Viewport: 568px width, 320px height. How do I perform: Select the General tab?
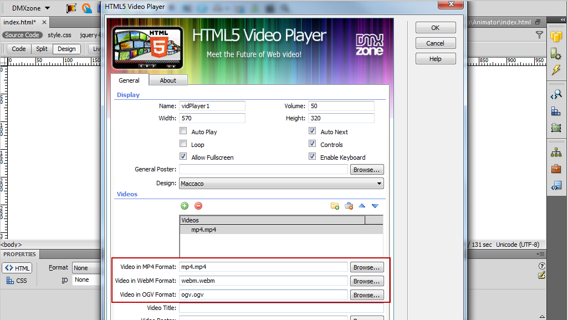coord(129,80)
